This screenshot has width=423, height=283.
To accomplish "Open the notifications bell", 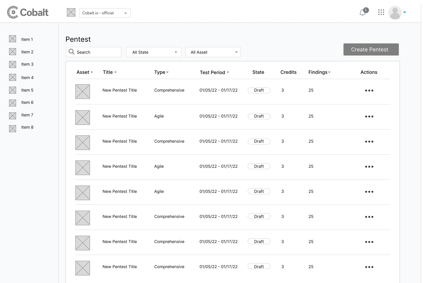I will [x=363, y=13].
